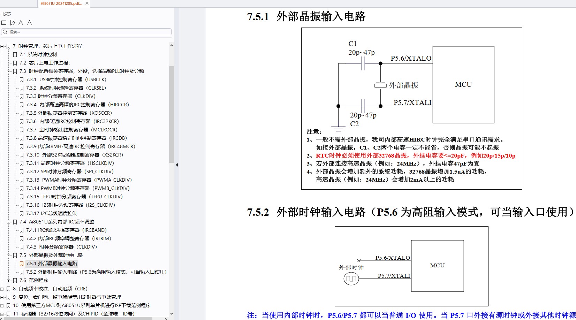576x320 pixels.
Task: Decrease bookmark font size with A- icon
Action: [x=30, y=23]
